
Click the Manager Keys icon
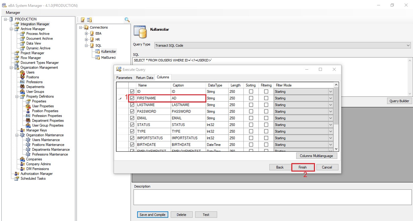click(x=22, y=130)
